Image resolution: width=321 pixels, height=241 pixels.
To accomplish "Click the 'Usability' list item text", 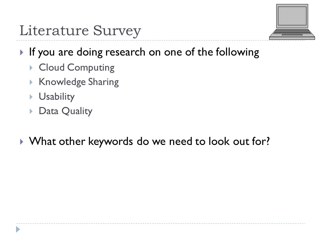I will coord(57,97).
